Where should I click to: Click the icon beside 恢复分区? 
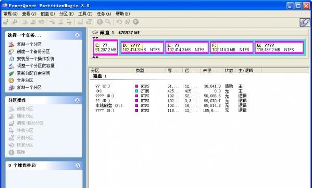point(11,145)
